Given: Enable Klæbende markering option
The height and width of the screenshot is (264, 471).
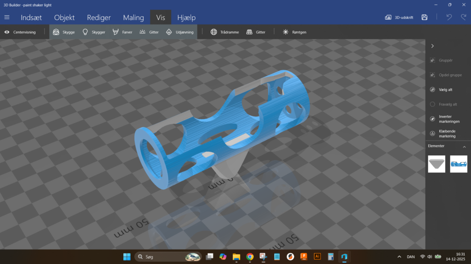Looking at the screenshot, I should [x=432, y=133].
